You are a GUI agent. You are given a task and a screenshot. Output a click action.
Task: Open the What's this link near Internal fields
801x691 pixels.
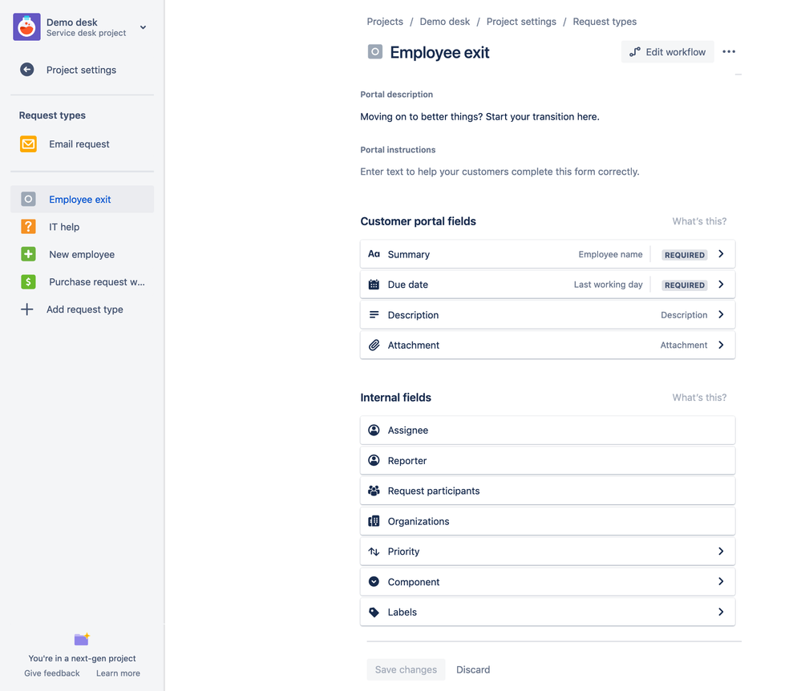click(698, 398)
